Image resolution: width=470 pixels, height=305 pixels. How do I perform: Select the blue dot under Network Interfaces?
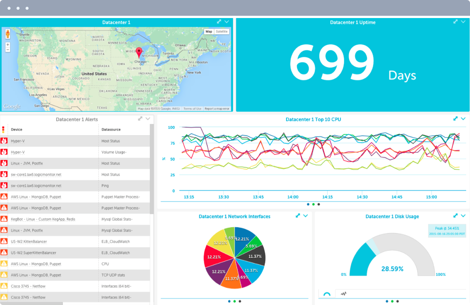(x=229, y=301)
